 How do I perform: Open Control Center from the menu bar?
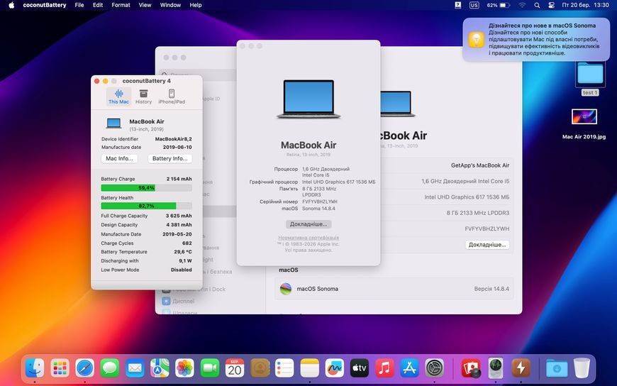[x=551, y=5]
